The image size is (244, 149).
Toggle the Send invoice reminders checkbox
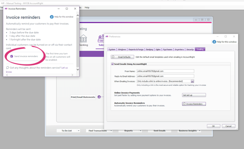[12, 56]
